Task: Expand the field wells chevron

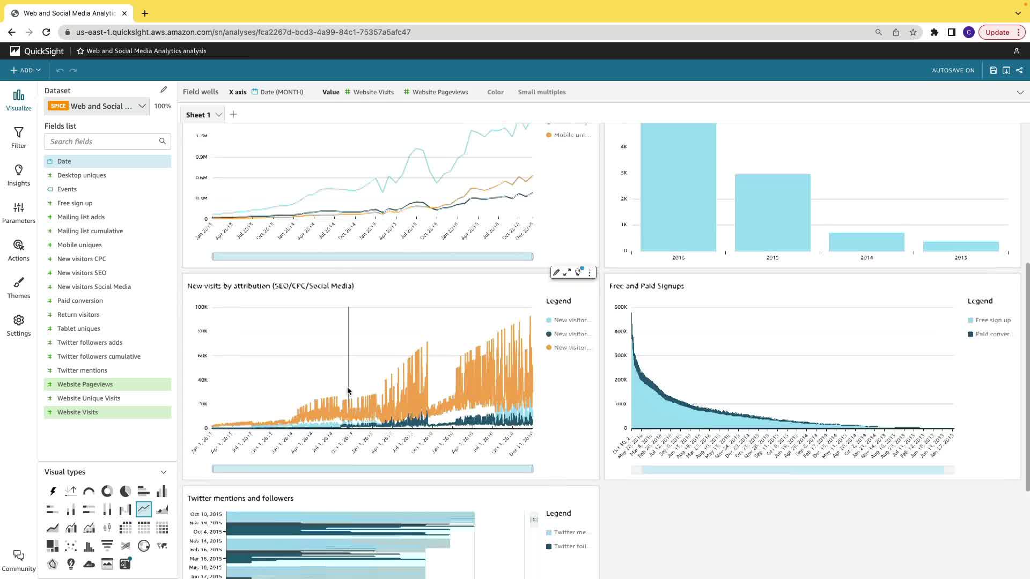Action: [1020, 92]
